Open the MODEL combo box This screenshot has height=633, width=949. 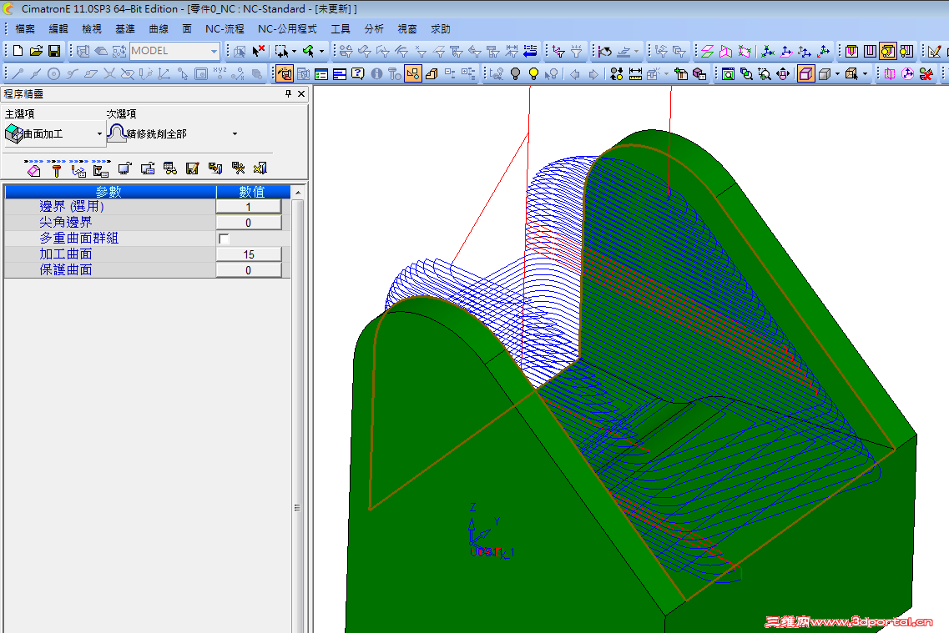point(214,51)
